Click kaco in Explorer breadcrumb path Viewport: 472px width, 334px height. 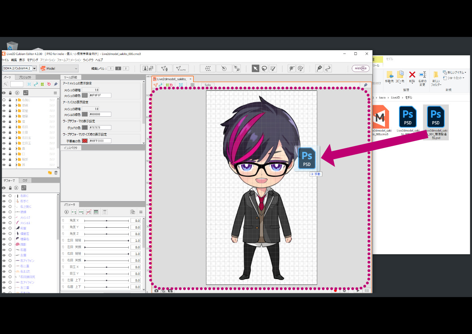(x=383, y=98)
